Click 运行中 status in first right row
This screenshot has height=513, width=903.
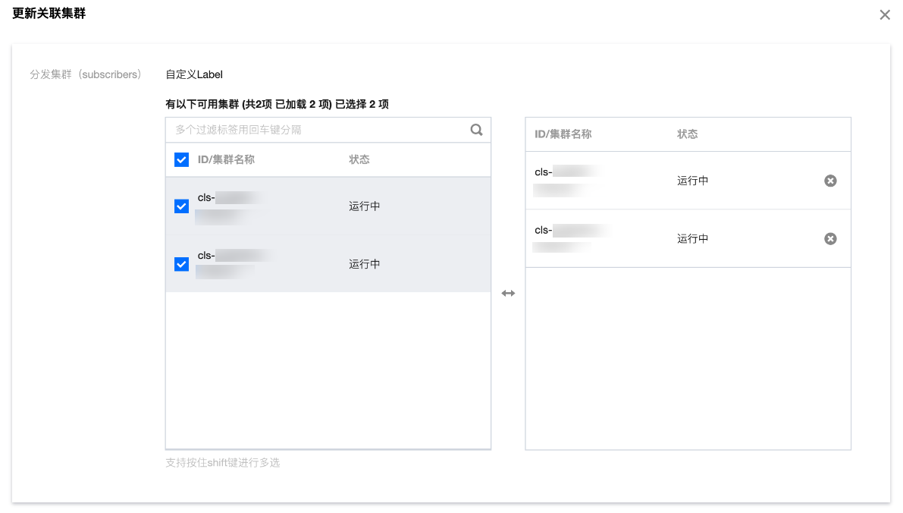[x=693, y=181]
